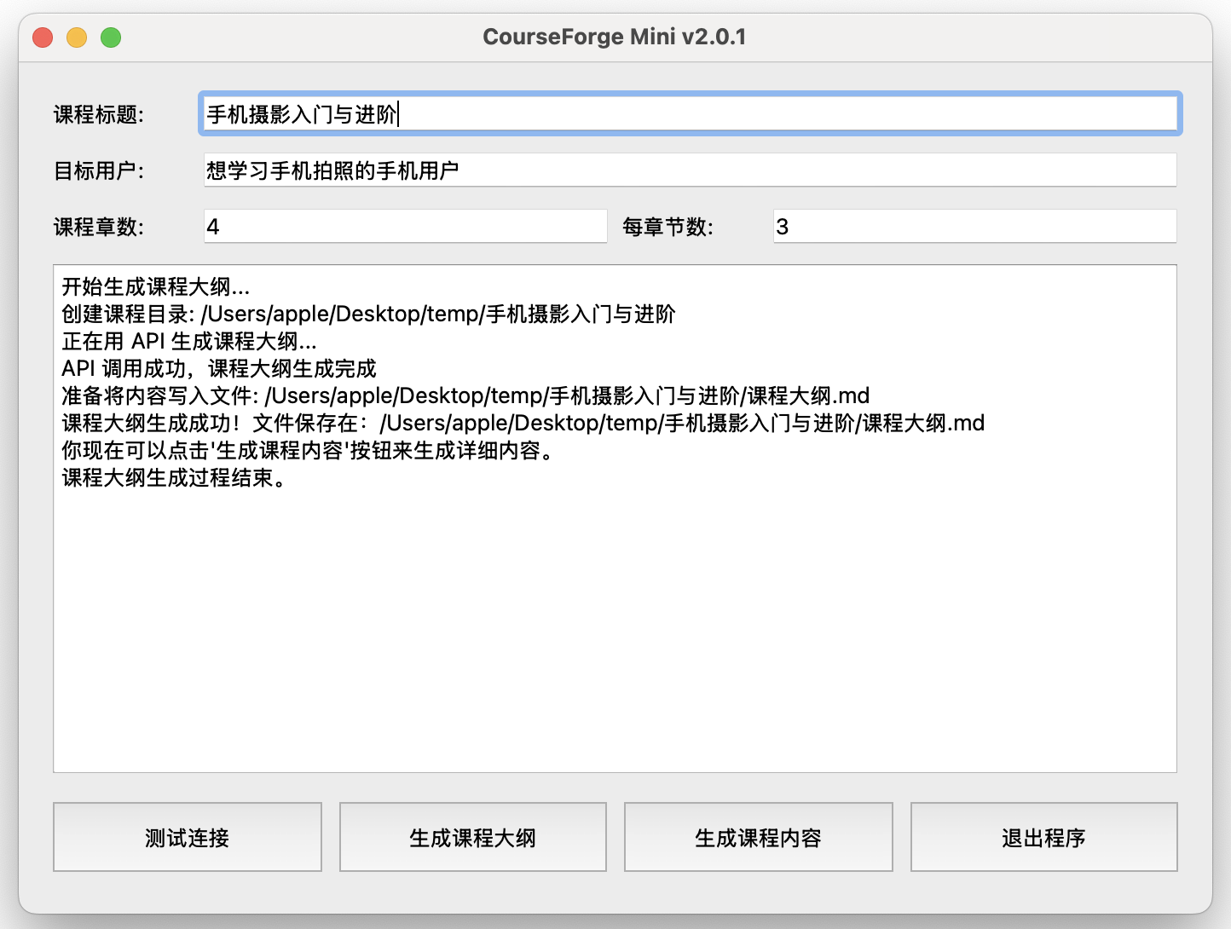Viewport: 1231px width, 929px height.
Task: Click the CourseForge Mini v2.0.1 title text
Action: pyautogui.click(x=615, y=37)
